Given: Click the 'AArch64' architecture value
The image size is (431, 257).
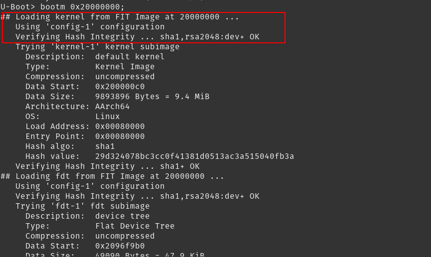Looking at the screenshot, I should click(x=113, y=107).
